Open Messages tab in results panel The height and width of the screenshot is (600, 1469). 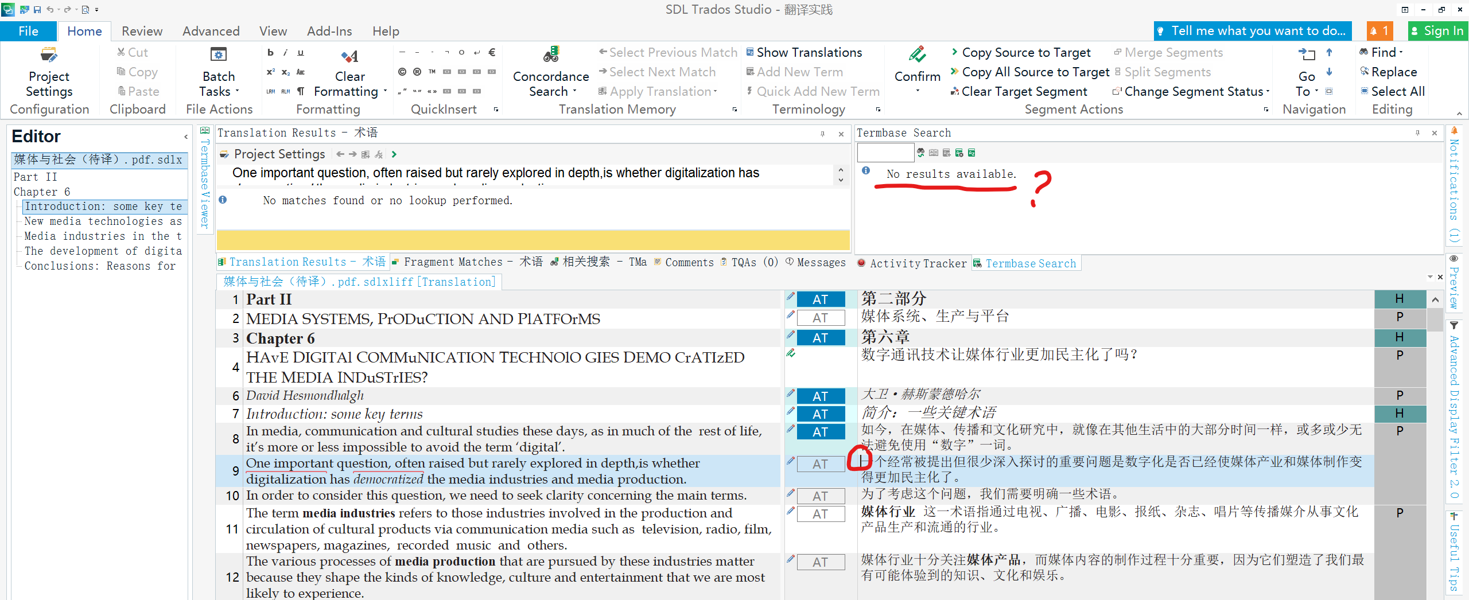tap(815, 262)
